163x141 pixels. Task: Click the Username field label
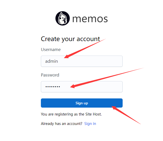pos(51,49)
